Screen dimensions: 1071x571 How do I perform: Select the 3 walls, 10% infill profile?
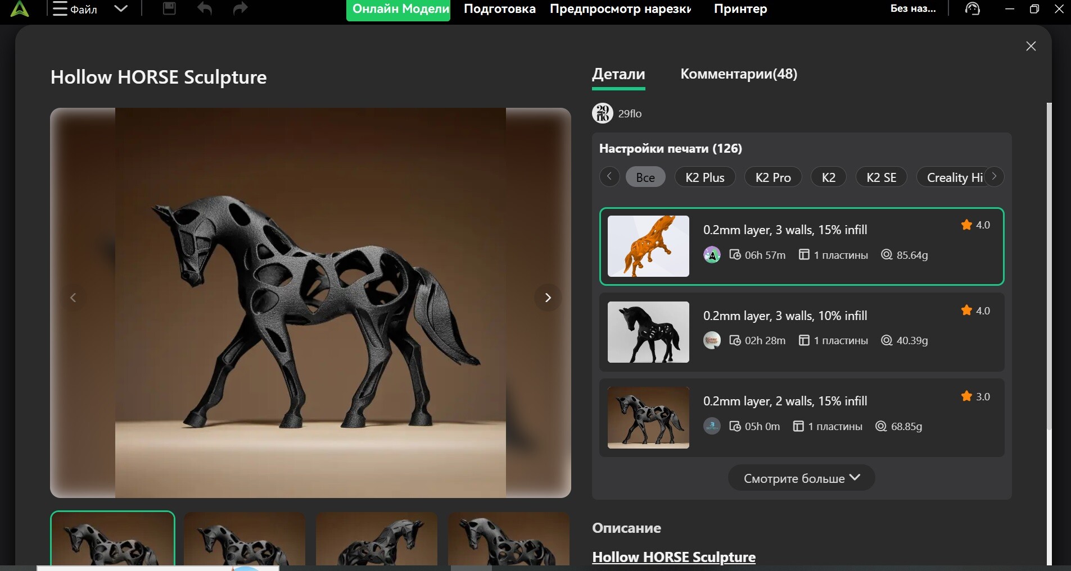802,332
